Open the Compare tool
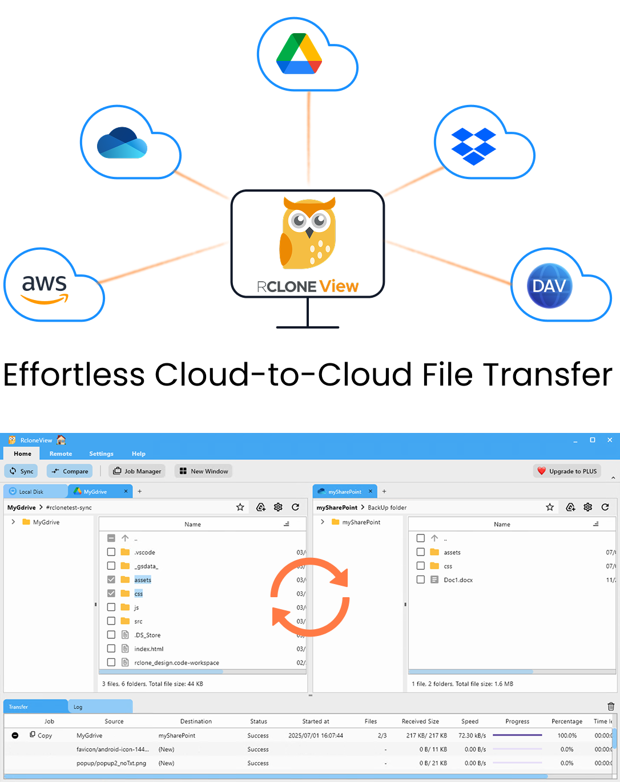Viewport: 620px width, 782px height. point(69,471)
